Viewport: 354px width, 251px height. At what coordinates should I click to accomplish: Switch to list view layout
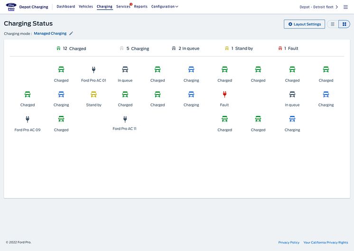point(333,24)
